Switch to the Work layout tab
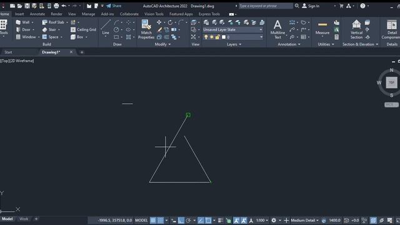The height and width of the screenshot is (225, 400). 24,219
